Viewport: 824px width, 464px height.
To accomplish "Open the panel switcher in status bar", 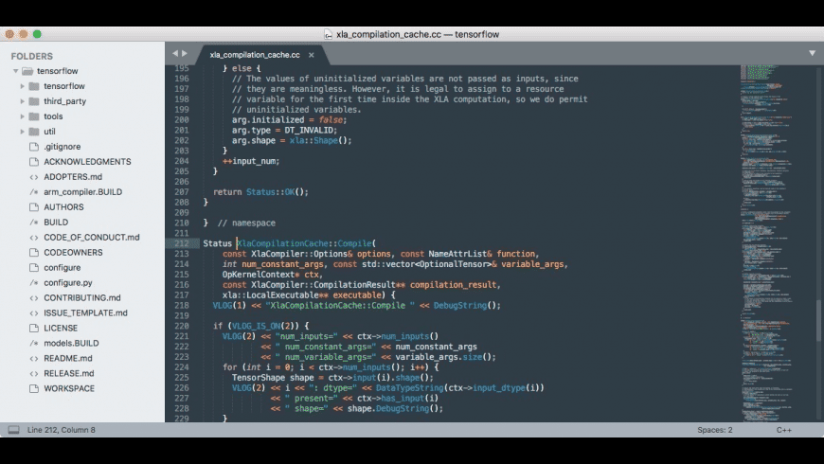I will point(13,430).
